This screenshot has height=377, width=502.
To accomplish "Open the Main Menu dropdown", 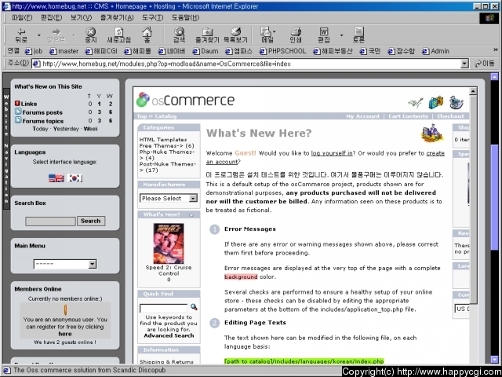I will (65, 264).
